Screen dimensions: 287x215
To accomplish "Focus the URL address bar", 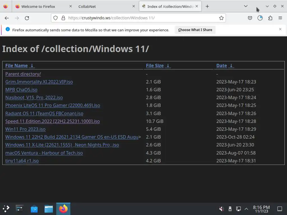I will coord(138,18).
